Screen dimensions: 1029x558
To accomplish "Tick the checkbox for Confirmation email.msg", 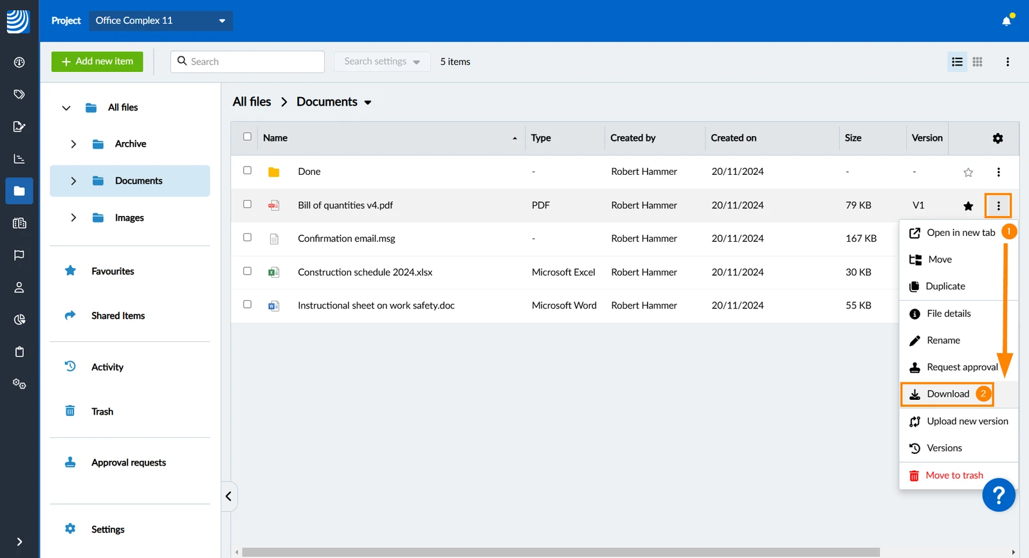I will [x=247, y=237].
